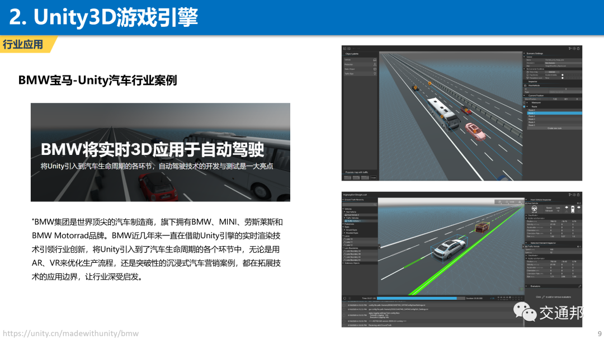Click the pencil icon in the Evaluators header

click(x=580, y=286)
